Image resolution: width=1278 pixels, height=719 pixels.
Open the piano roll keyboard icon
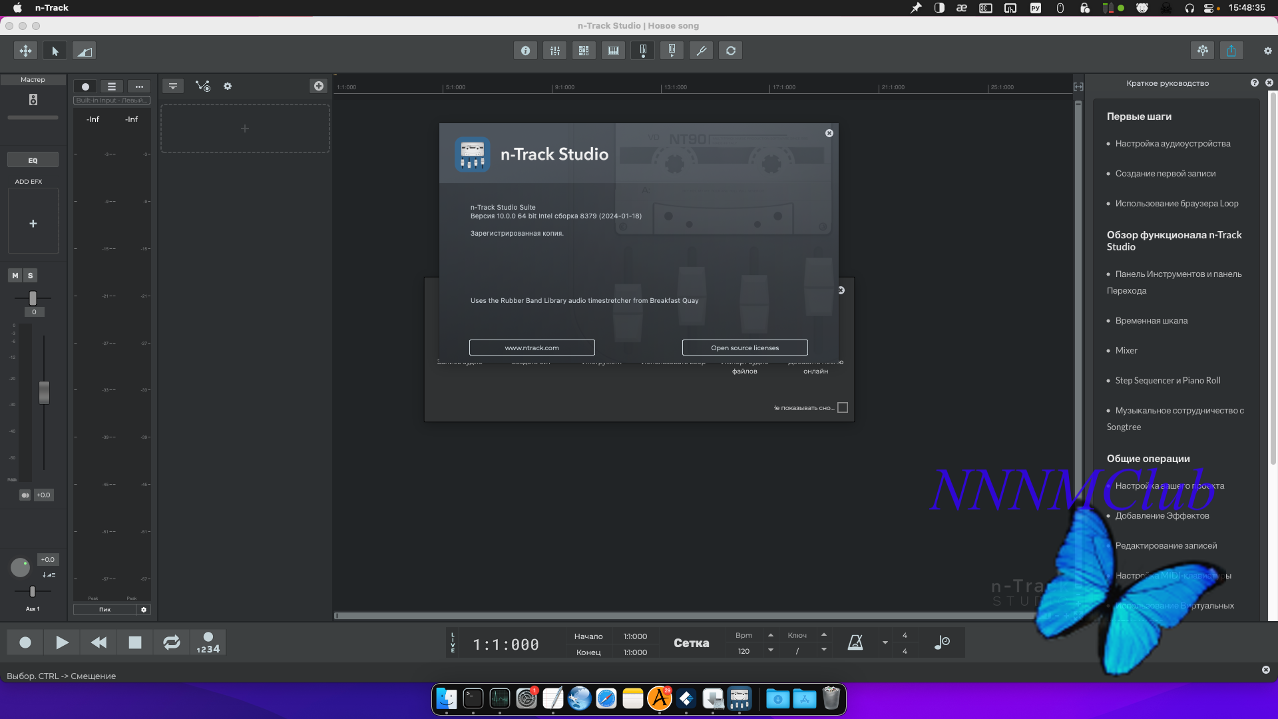tap(613, 51)
